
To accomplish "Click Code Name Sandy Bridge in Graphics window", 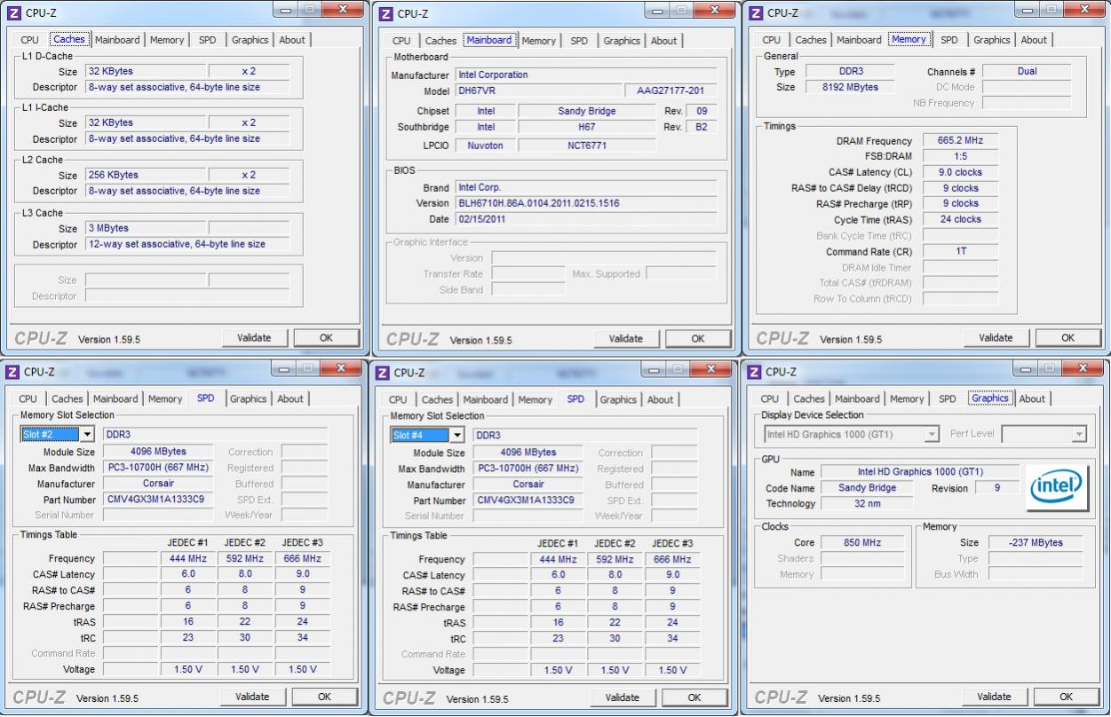I will tap(867, 488).
